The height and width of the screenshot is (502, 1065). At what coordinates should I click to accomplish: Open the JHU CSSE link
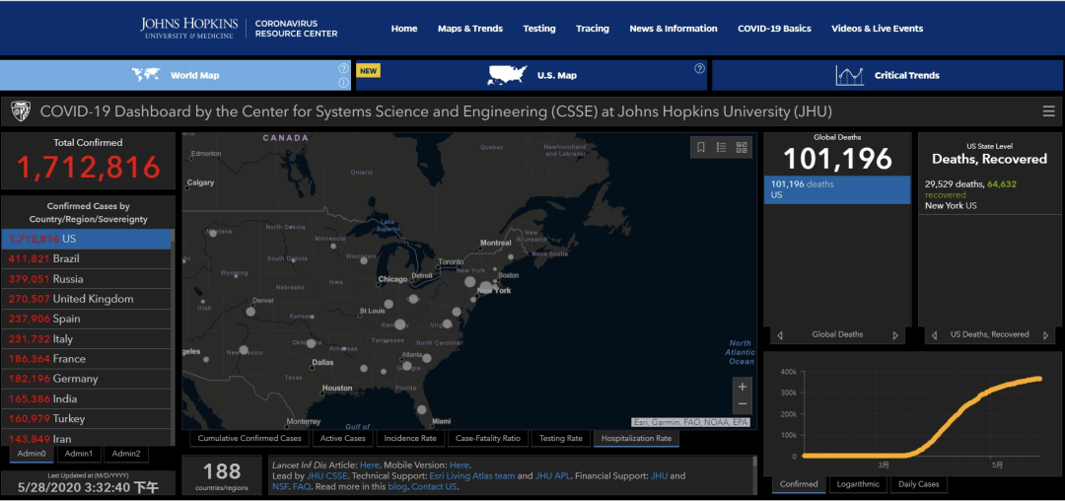[327, 476]
